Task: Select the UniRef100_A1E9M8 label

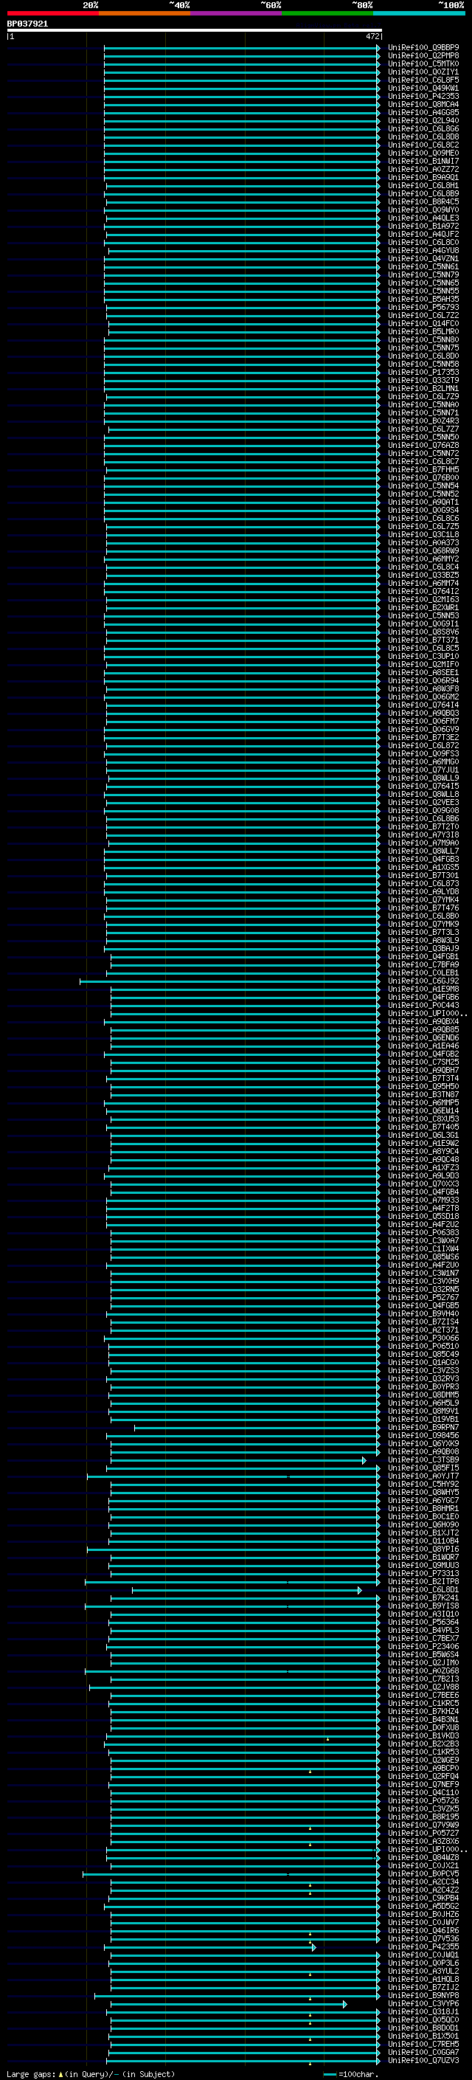Action: (423, 990)
